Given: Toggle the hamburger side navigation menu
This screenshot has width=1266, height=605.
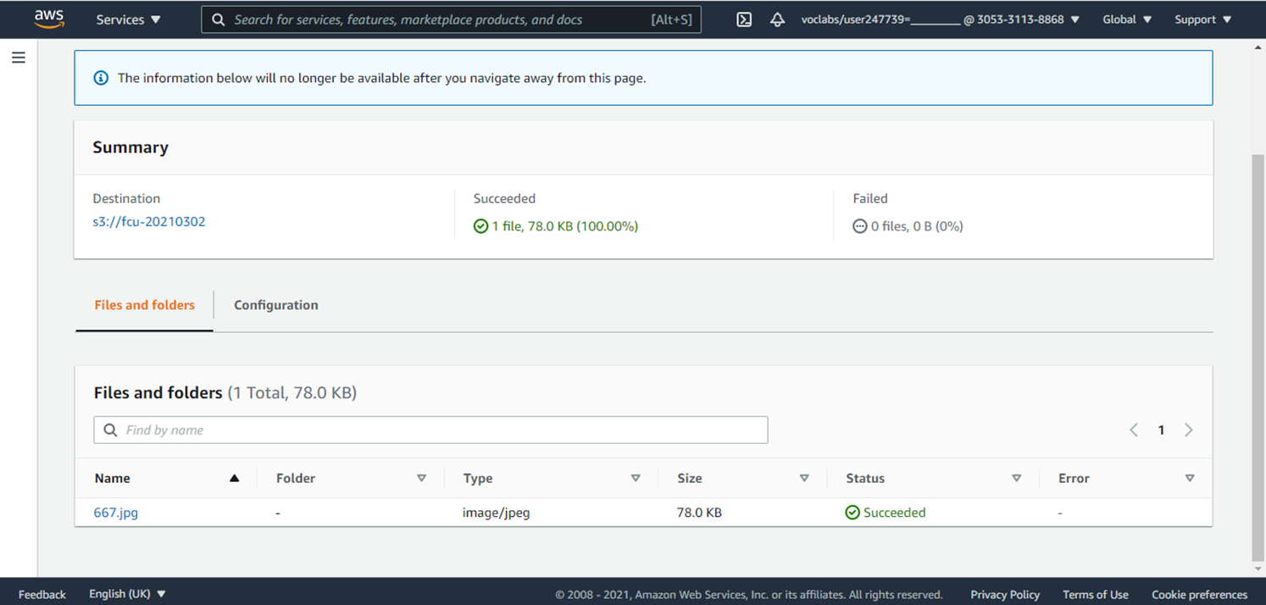Looking at the screenshot, I should point(19,58).
